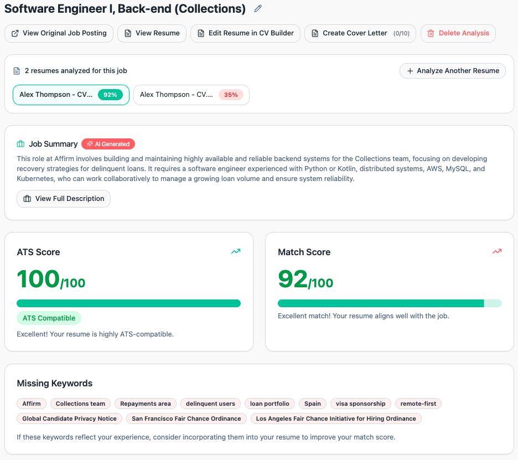This screenshot has height=460, width=518.
Task: Switch to the Alex Thompson resume scoring 35%
Action: tap(191, 95)
